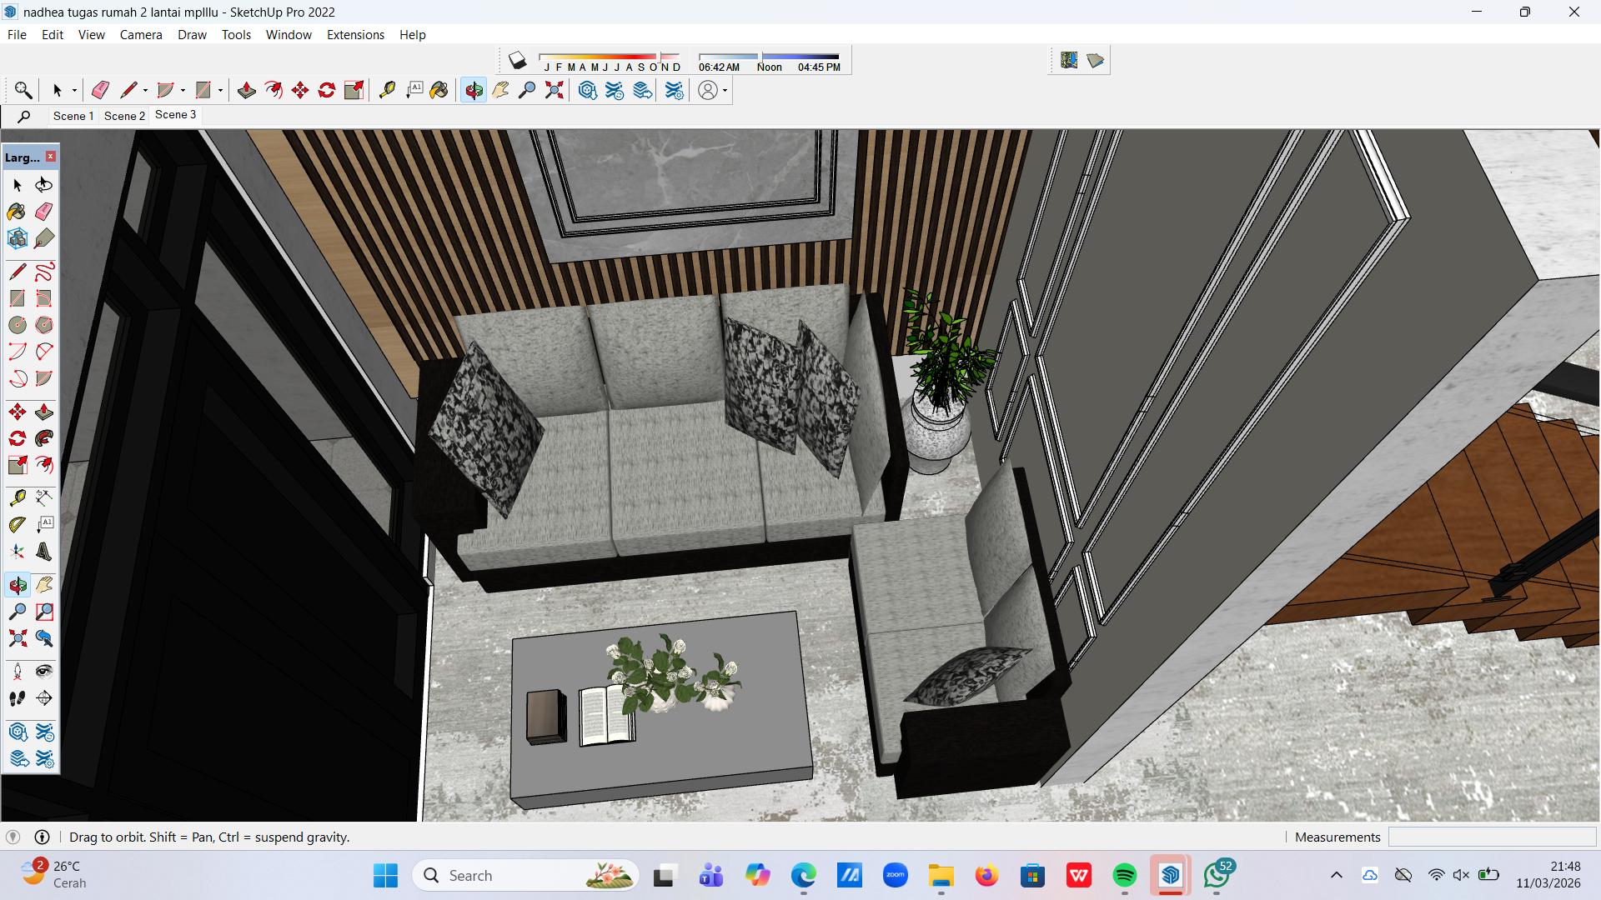Image resolution: width=1601 pixels, height=900 pixels.
Task: Toggle the Look Around eye tool
Action: 44,672
